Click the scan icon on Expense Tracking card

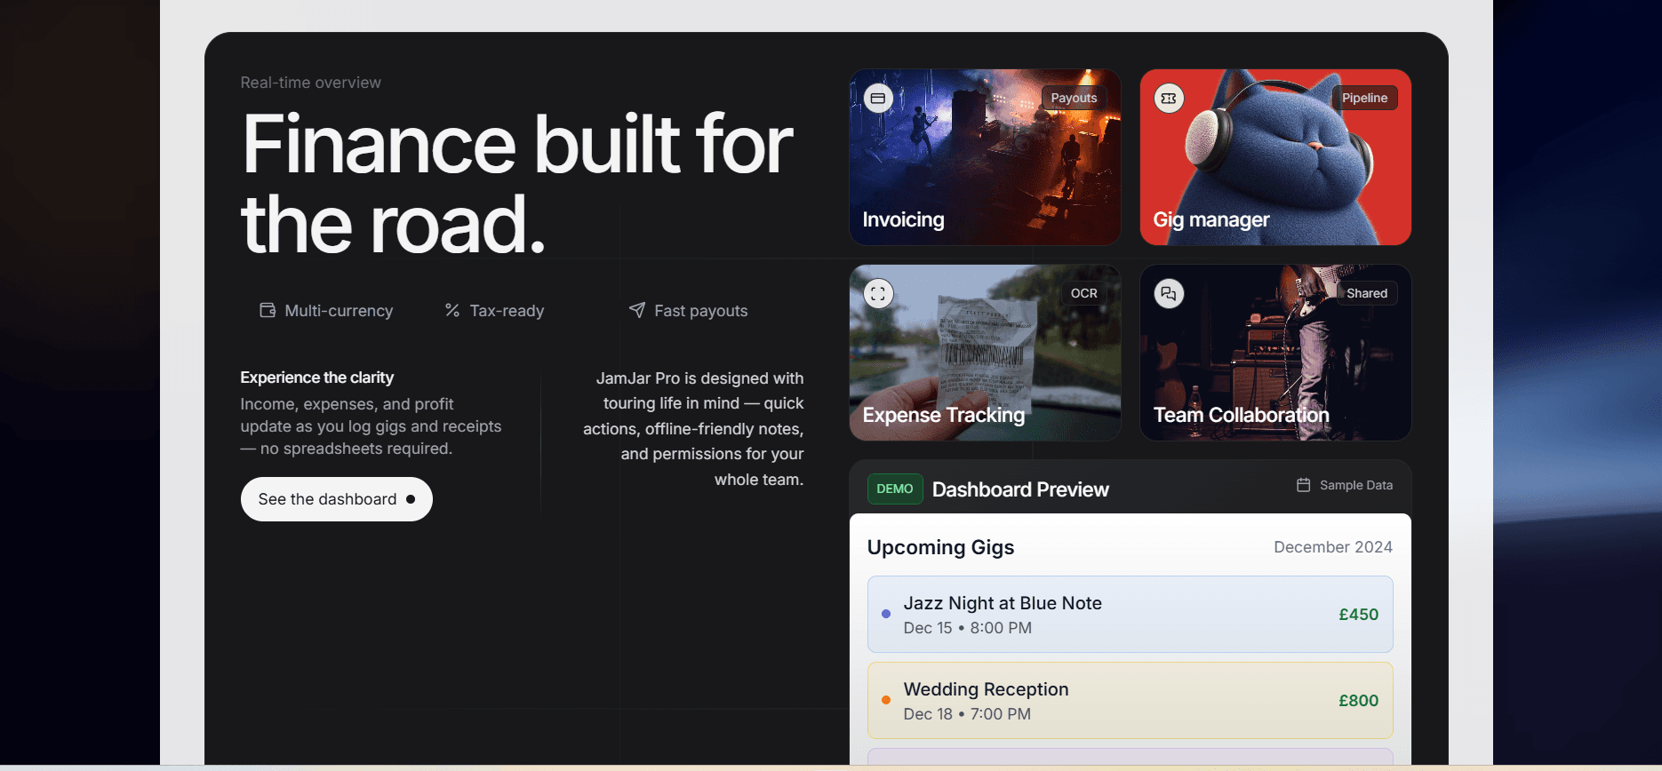[x=878, y=294]
